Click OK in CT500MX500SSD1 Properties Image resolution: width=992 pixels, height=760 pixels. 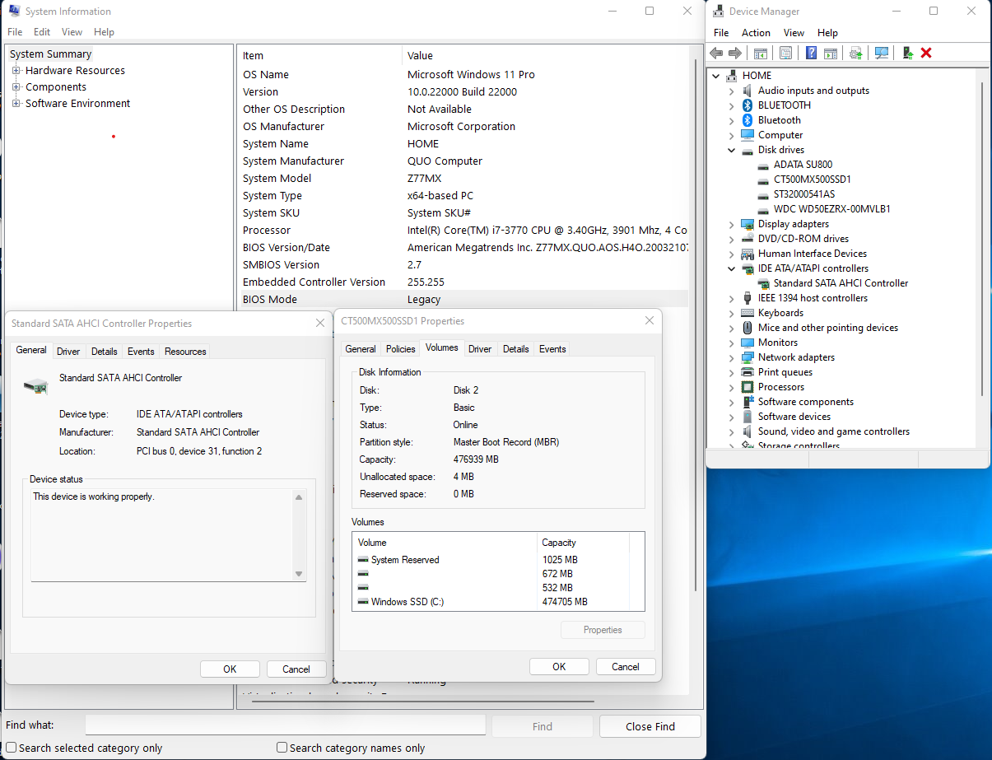point(559,667)
